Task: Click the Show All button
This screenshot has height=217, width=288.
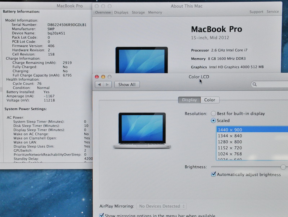Action: click(127, 85)
